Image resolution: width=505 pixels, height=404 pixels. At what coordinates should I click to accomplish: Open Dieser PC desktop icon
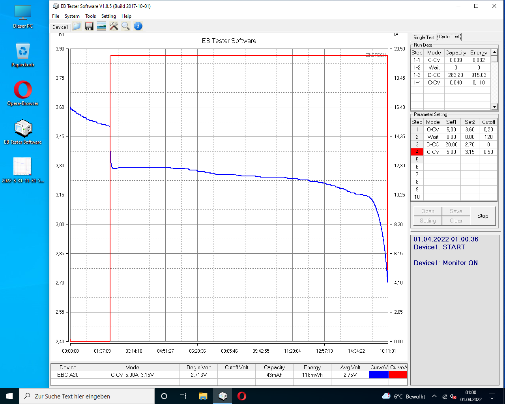23,17
